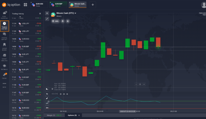Viewport: 206px width, 119px height.
Task: Expand the Bitcoin Cash (OTC) asset dropdown
Action: [75, 13]
